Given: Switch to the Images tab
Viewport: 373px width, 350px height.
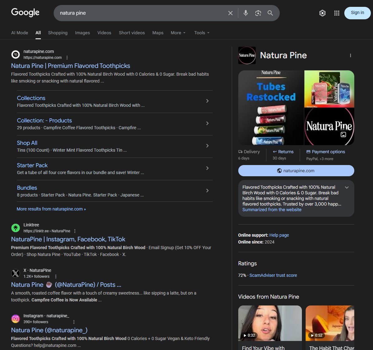Looking at the screenshot, I should tap(82, 33).
